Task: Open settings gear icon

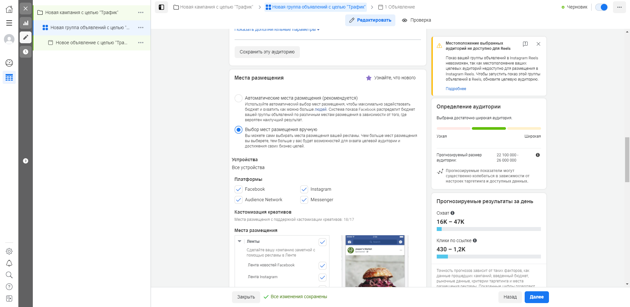Action: click(x=9, y=251)
